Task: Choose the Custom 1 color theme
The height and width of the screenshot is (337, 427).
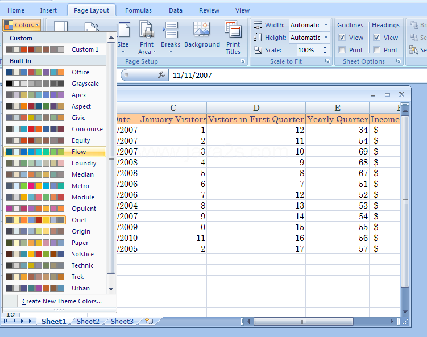Action: pos(56,49)
